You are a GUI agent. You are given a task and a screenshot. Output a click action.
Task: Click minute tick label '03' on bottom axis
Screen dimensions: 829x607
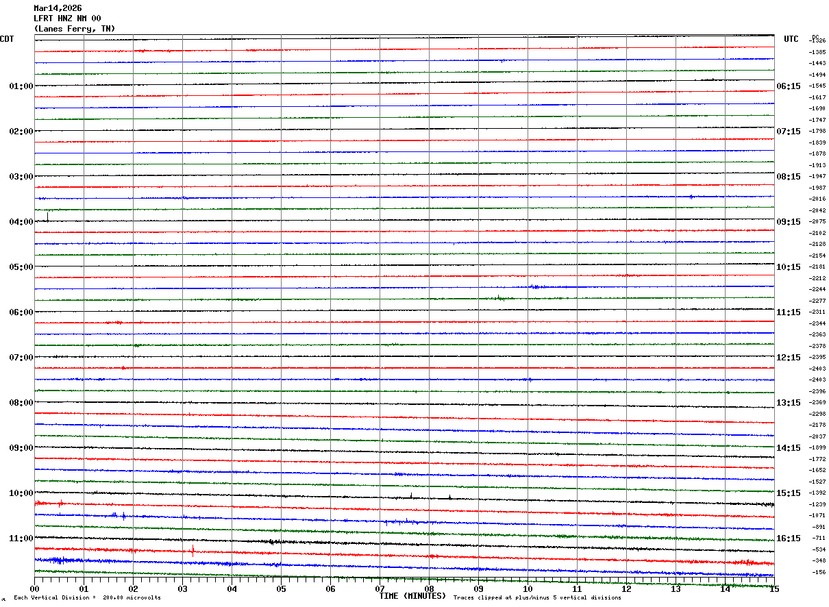(x=182, y=589)
